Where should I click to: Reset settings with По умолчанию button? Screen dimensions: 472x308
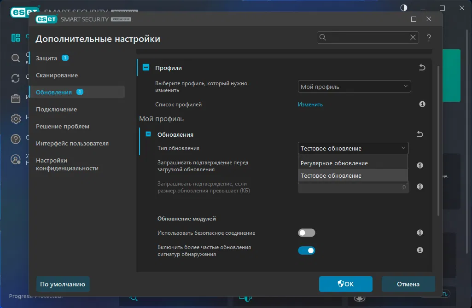coord(63,284)
